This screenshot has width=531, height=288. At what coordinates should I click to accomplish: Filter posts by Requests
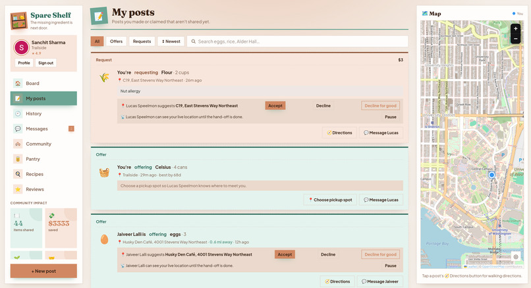[142, 42]
